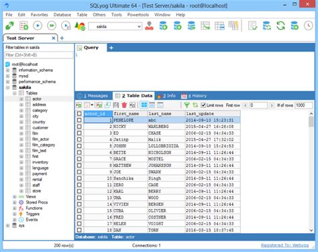Click the next page arrow after First row
The height and width of the screenshot is (252, 318).
[272, 105]
